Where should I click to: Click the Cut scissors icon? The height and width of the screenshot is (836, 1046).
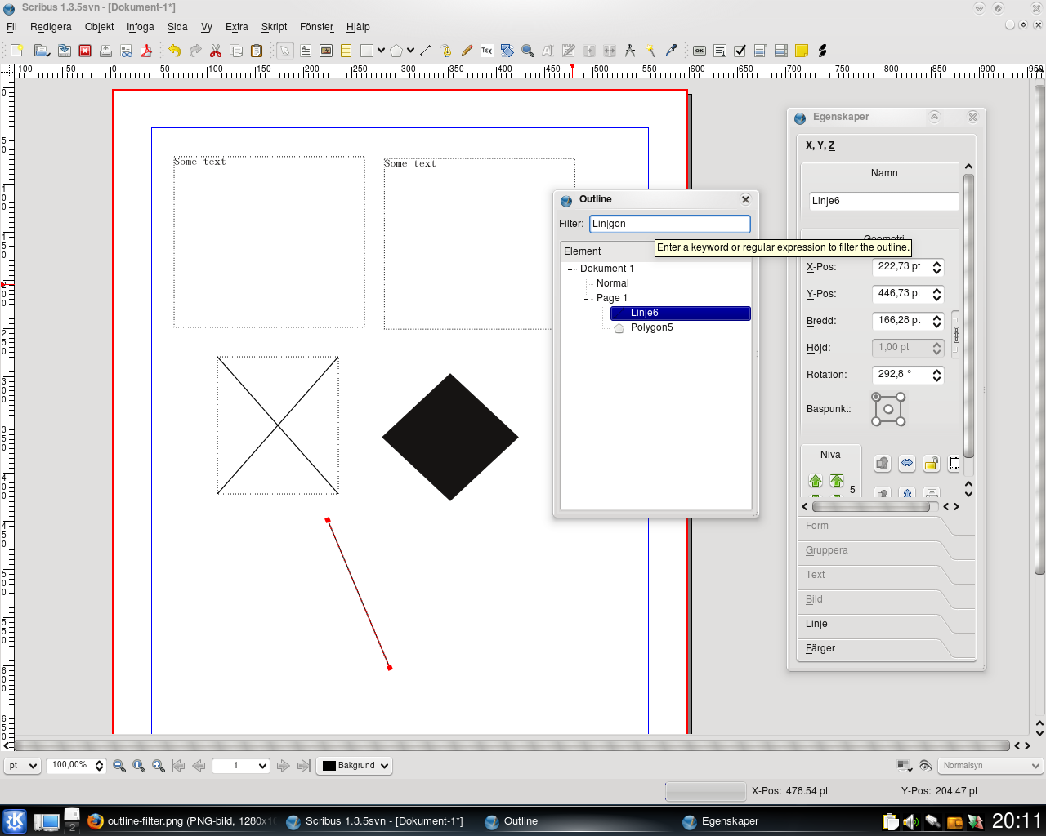pyautogui.click(x=216, y=51)
